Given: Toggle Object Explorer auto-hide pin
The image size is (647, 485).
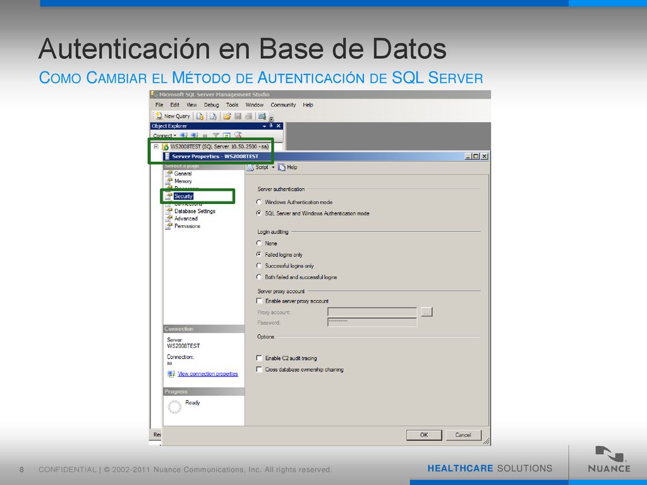Looking at the screenshot, I should (271, 126).
